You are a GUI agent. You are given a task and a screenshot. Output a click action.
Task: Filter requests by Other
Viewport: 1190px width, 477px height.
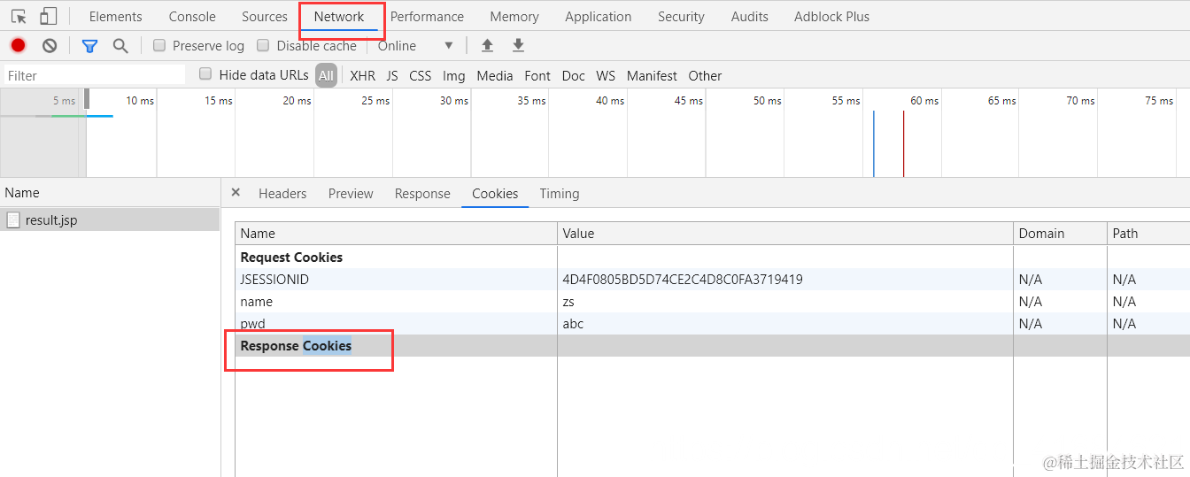[705, 75]
